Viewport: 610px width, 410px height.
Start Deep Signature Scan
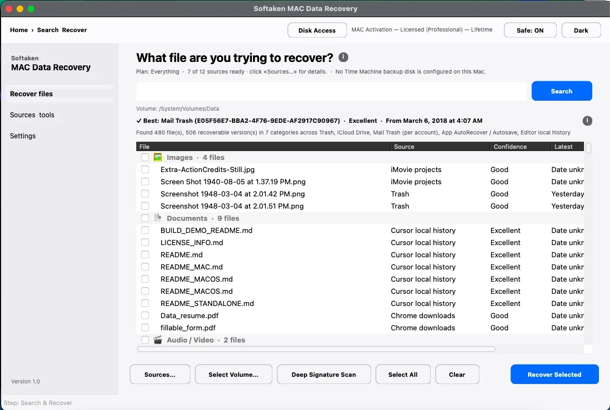coord(324,374)
